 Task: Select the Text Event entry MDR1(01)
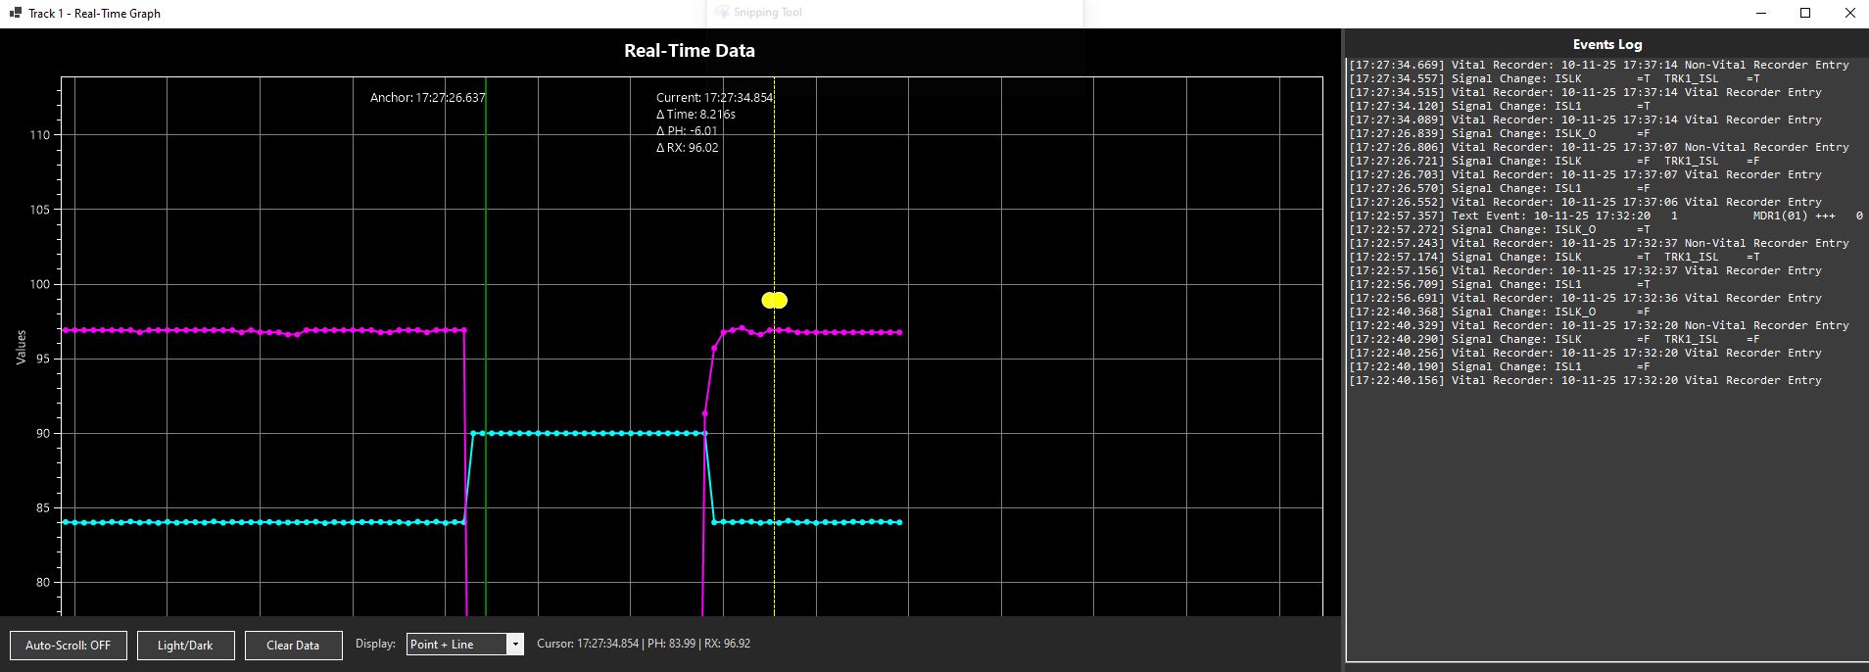(x=1605, y=216)
